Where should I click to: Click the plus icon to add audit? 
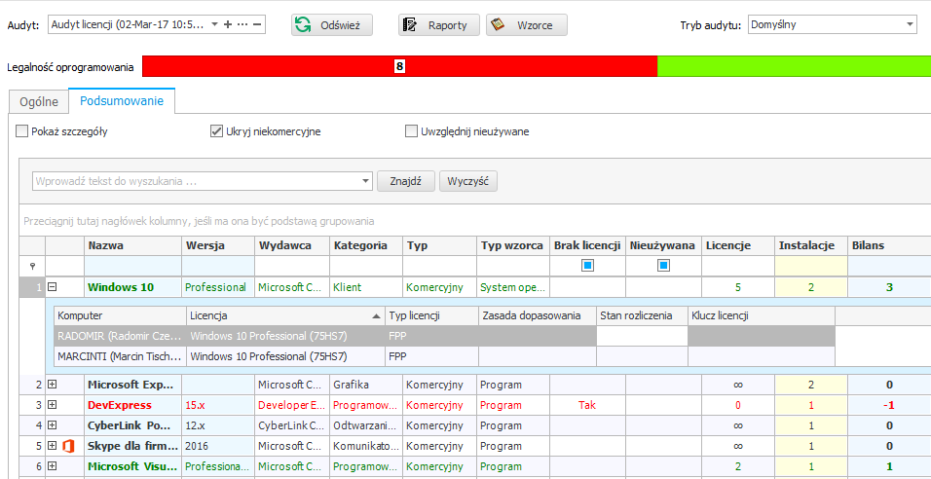(228, 24)
